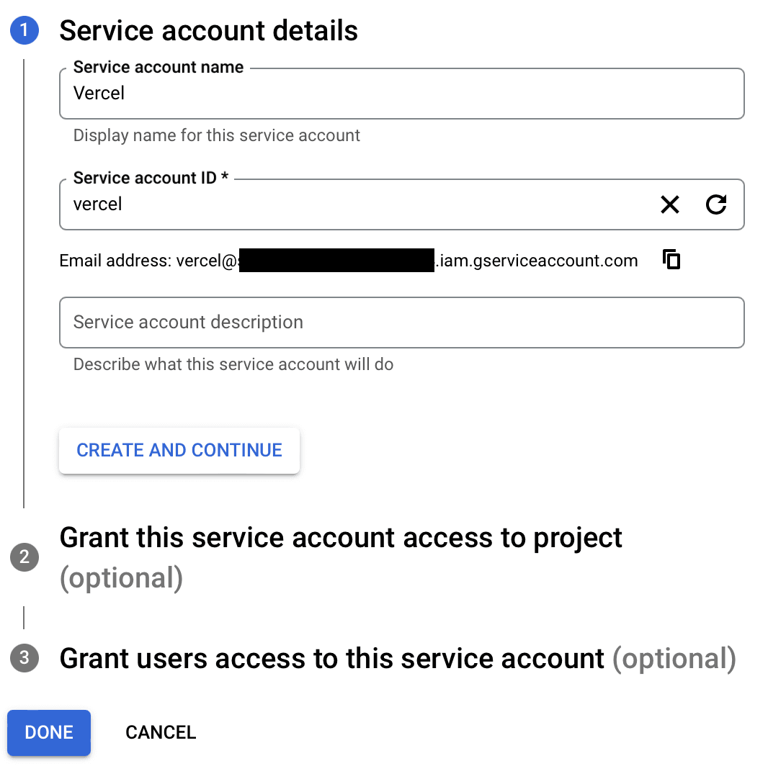Screen dimensions: 768x779
Task: Click the 'Display name for this service account' hint
Action: point(216,135)
